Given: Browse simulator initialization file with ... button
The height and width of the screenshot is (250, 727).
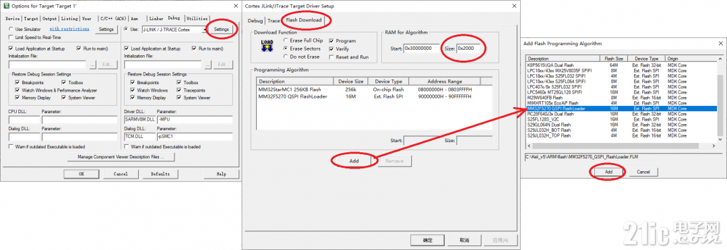Looking at the screenshot, I should (93, 65).
